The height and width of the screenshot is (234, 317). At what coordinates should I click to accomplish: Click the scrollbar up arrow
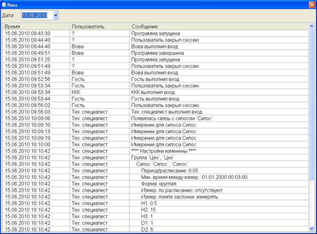tap(311, 26)
